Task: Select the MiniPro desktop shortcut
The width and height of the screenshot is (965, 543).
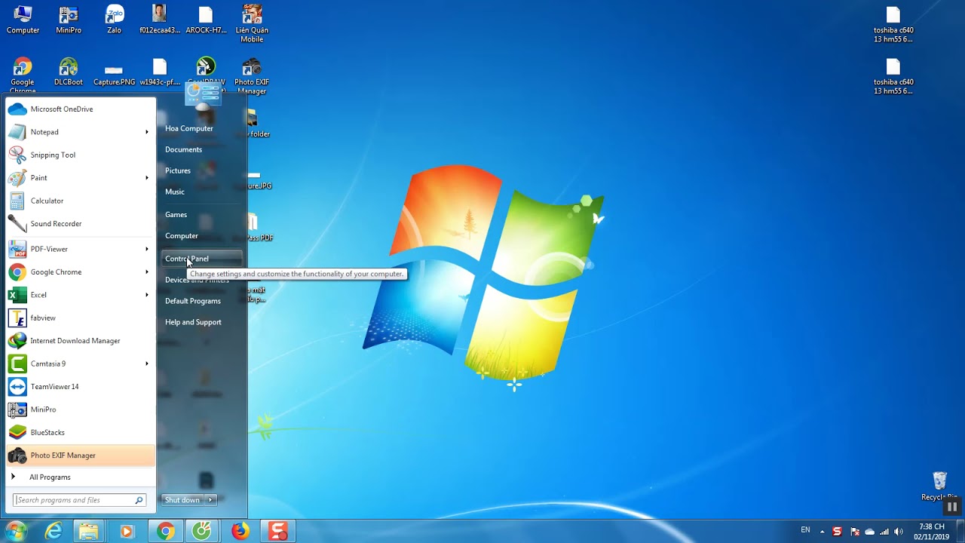Action: click(69, 20)
